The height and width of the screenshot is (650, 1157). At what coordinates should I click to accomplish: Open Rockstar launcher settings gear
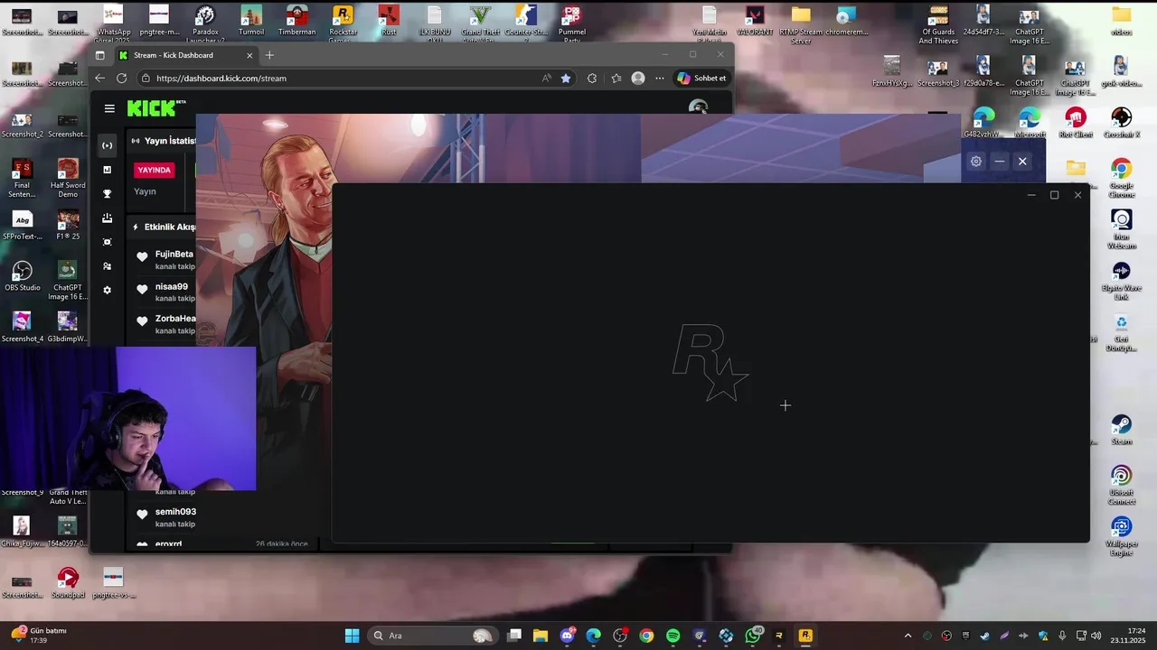point(976,162)
